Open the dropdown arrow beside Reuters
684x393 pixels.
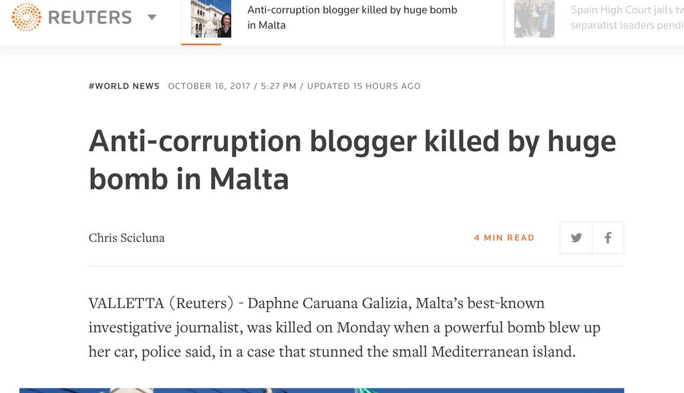click(x=152, y=17)
